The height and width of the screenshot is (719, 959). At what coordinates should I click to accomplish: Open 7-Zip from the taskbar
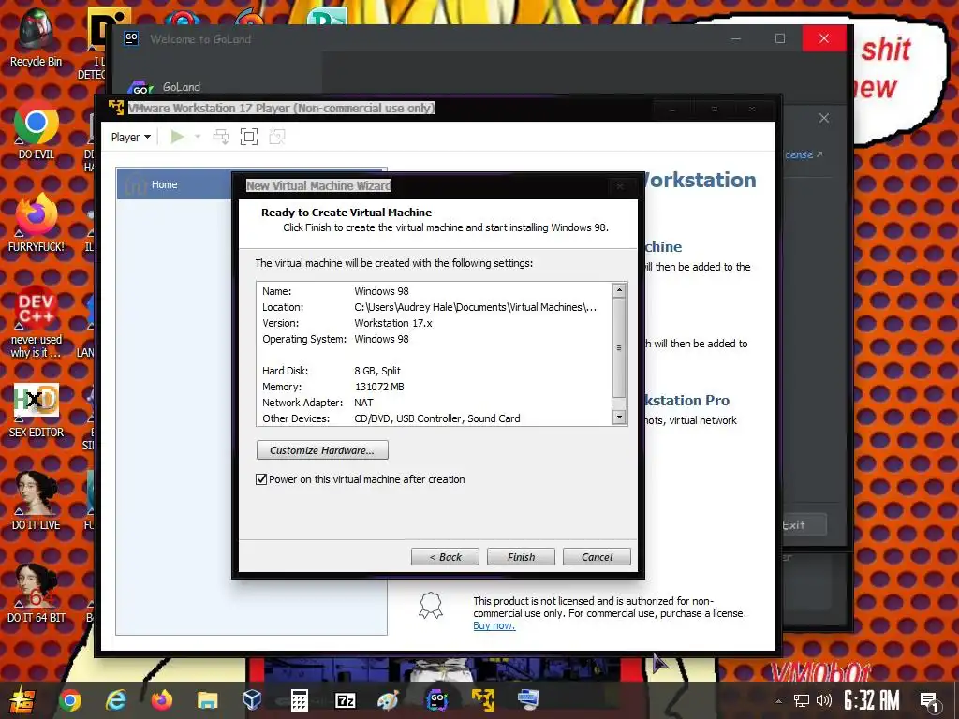345,700
